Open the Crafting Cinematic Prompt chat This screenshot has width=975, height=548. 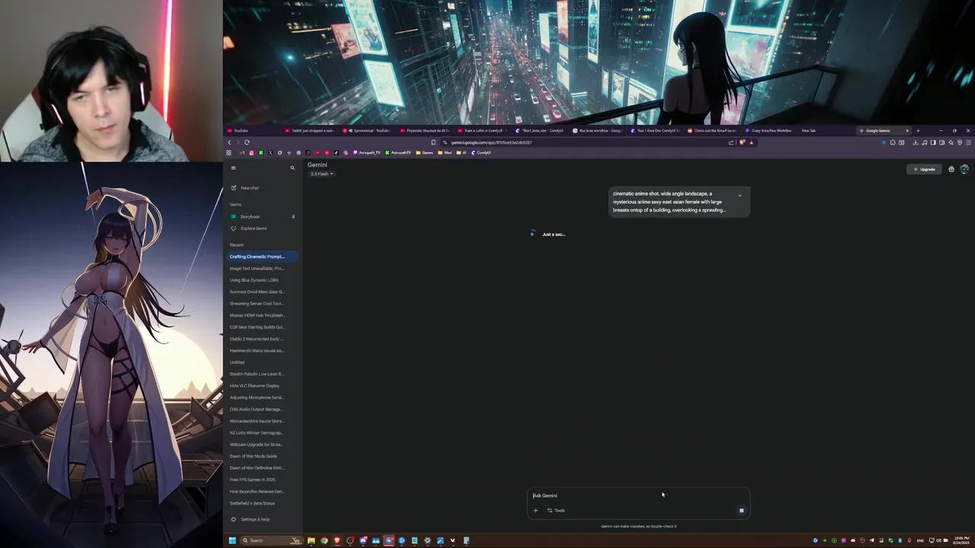coord(263,256)
